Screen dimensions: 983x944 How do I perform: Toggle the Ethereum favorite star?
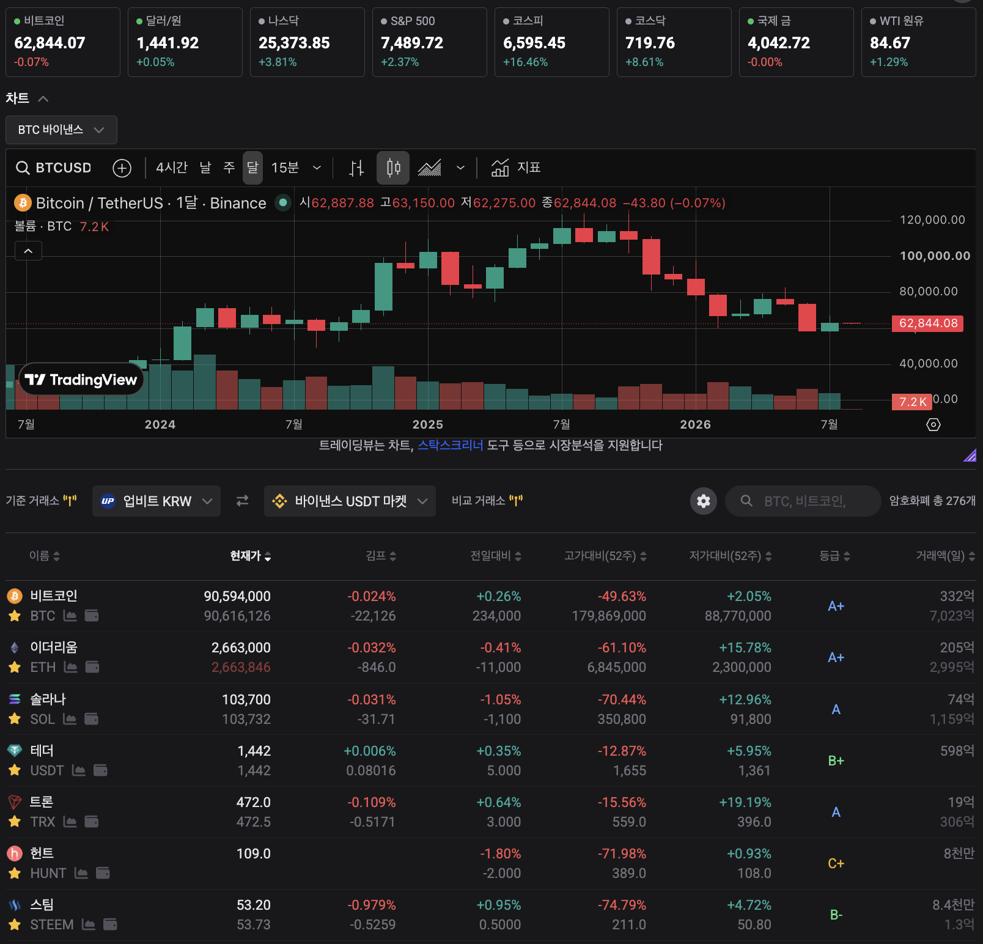pos(15,667)
